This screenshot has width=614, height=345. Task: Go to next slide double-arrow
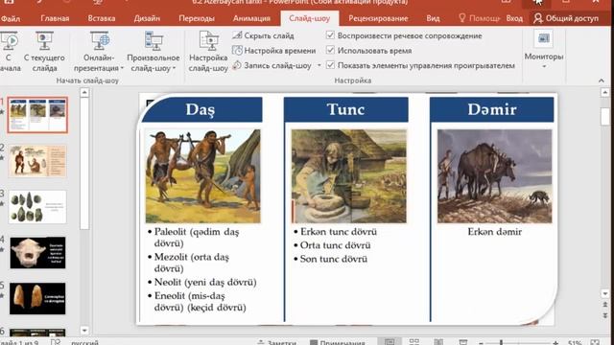click(605, 315)
